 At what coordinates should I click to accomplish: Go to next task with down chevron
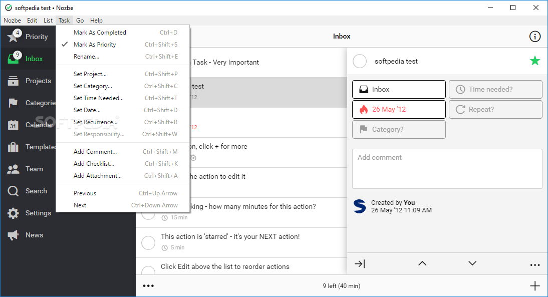[472, 263]
